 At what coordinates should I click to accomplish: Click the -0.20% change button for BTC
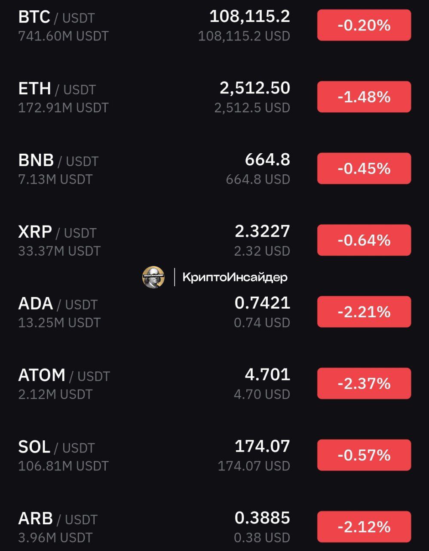coord(364,25)
